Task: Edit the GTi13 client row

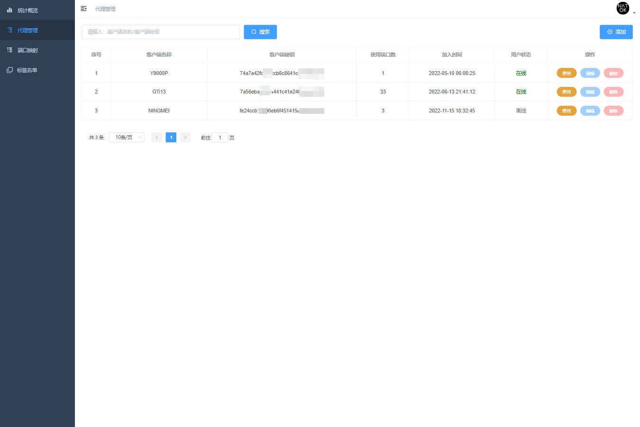Action: click(x=590, y=92)
